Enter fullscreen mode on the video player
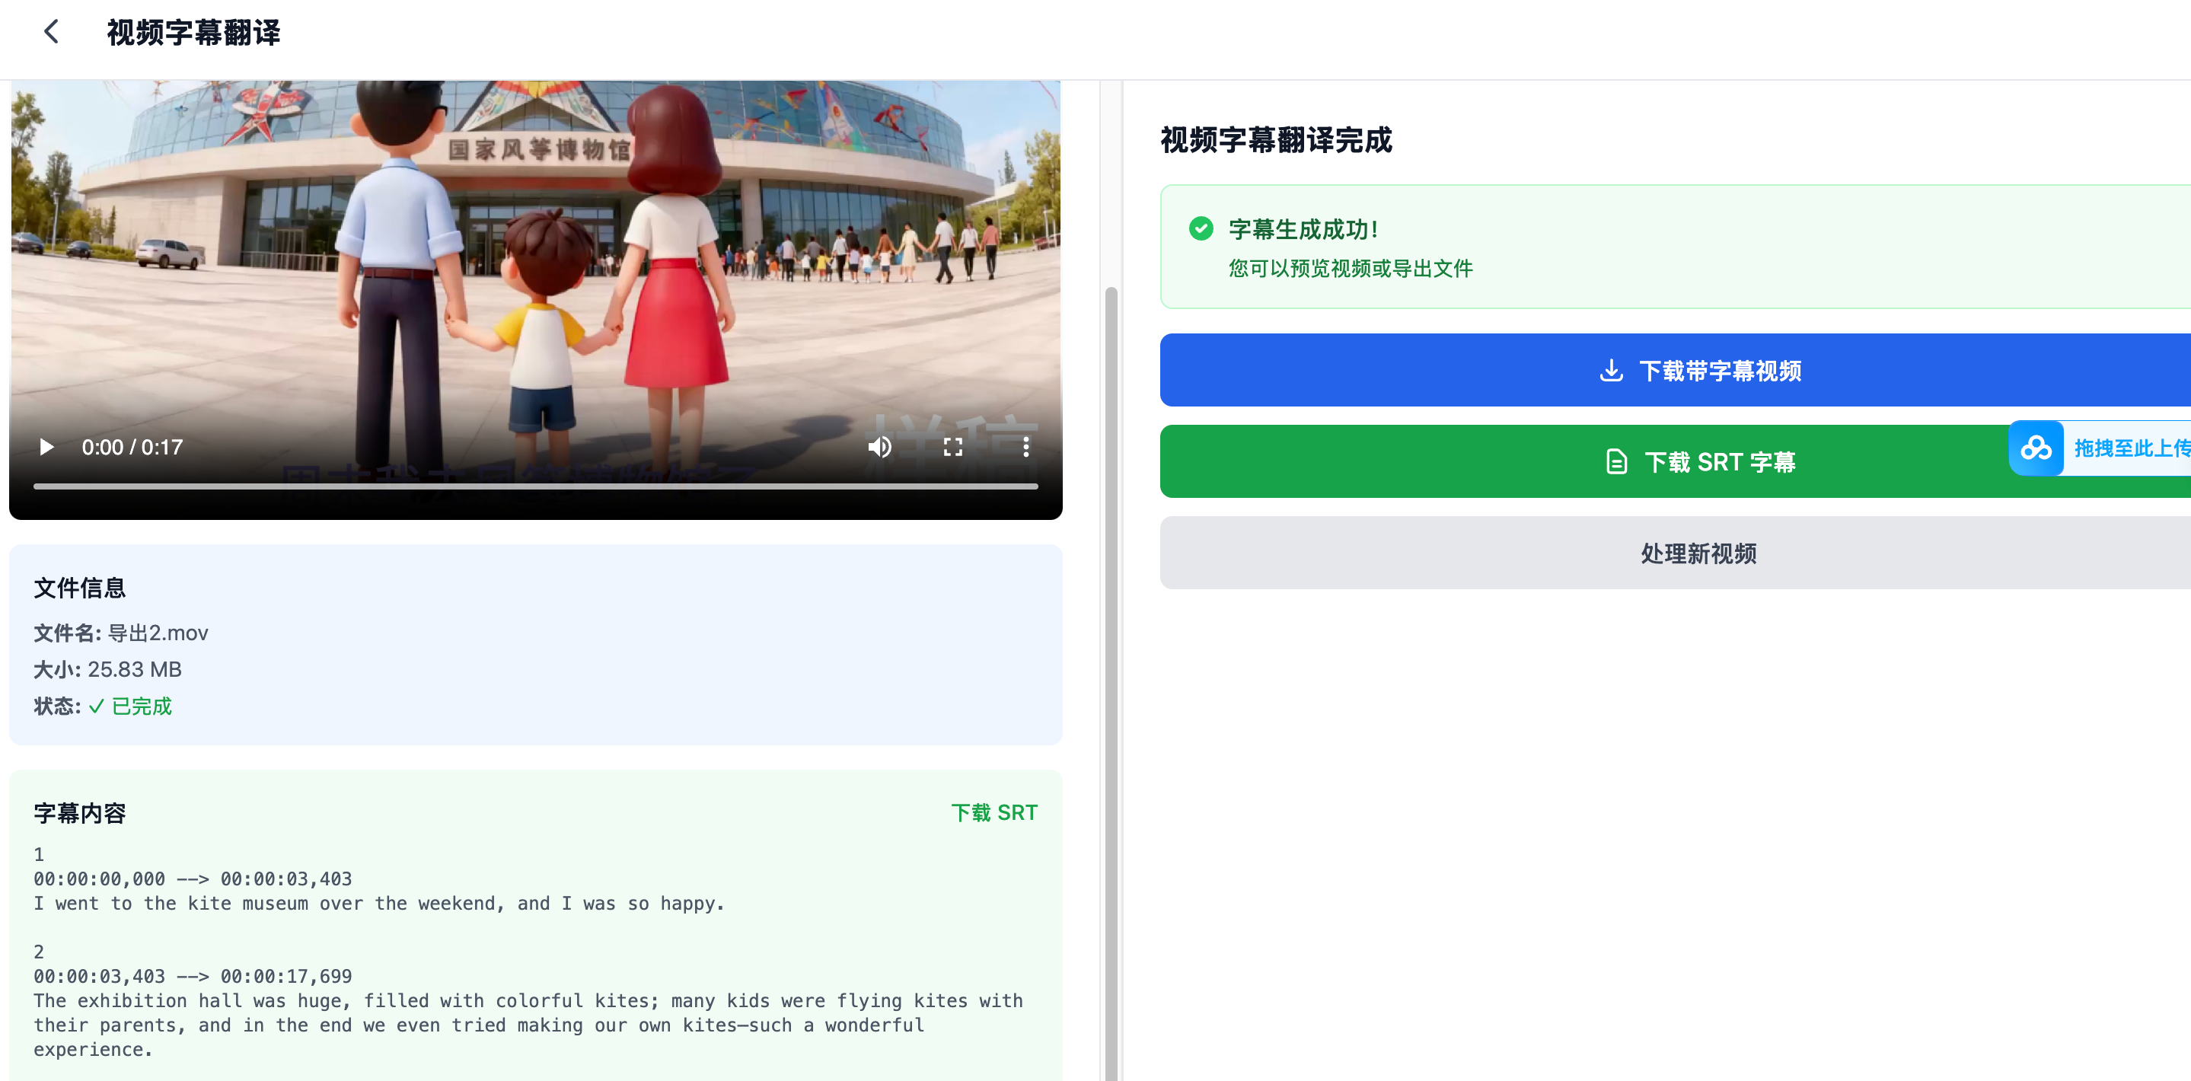 (952, 447)
